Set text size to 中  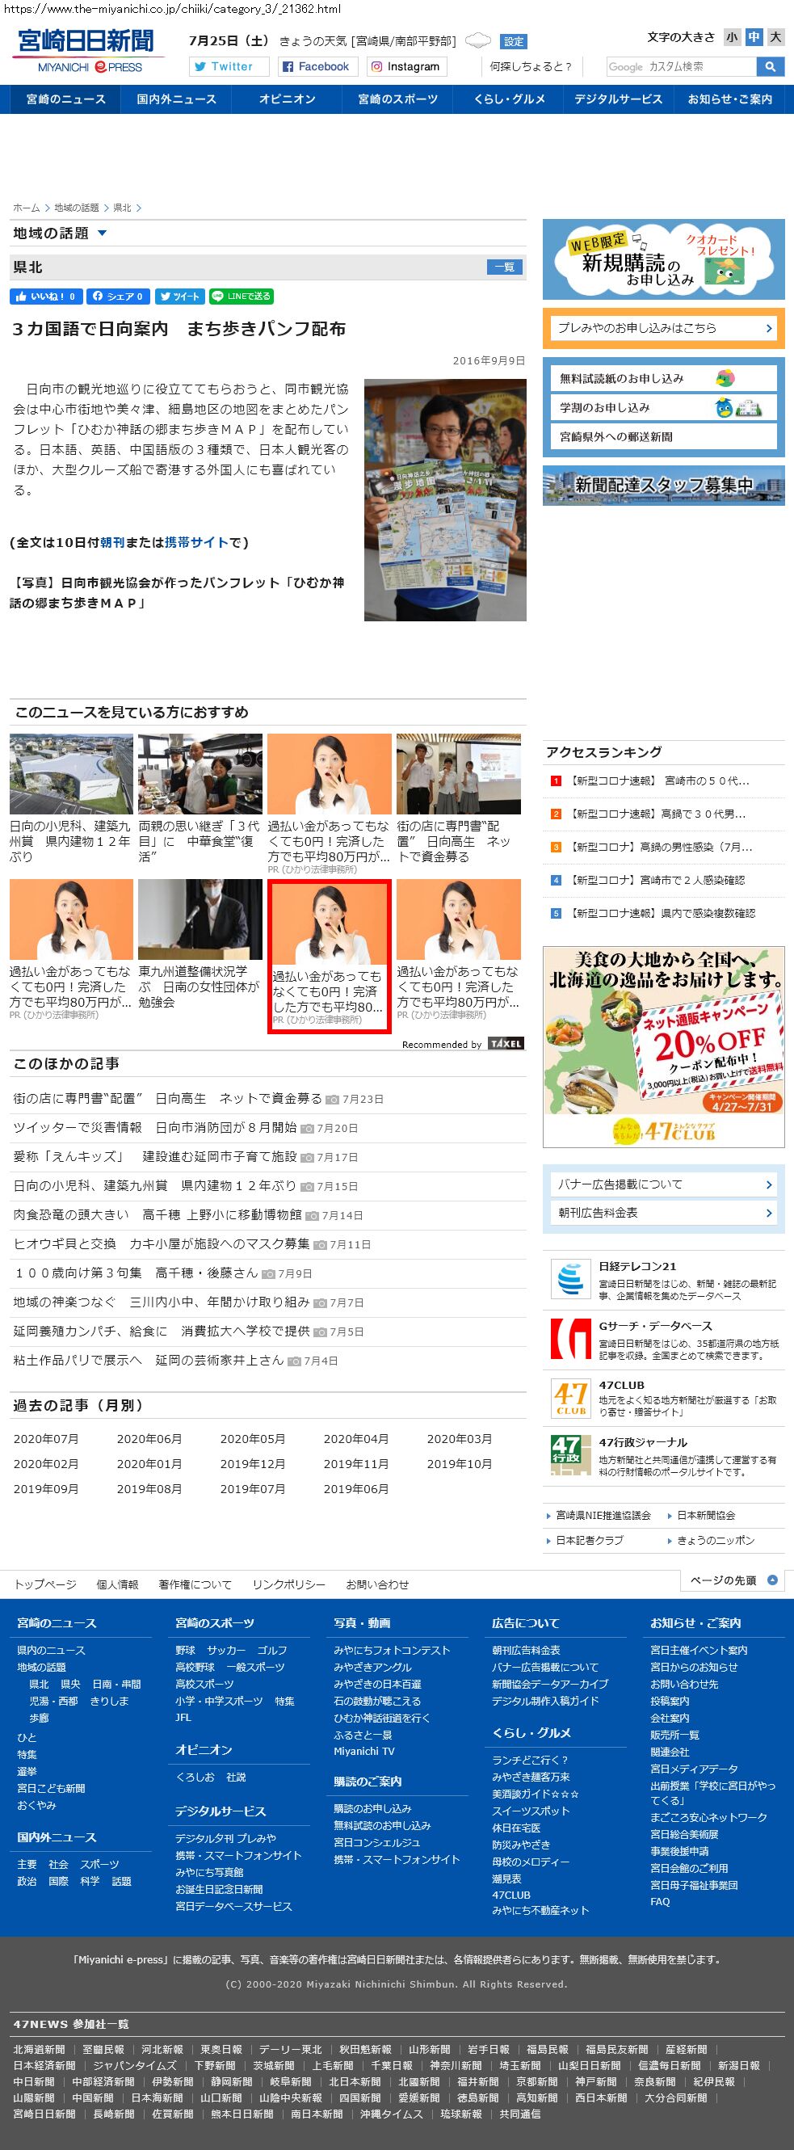coord(753,36)
